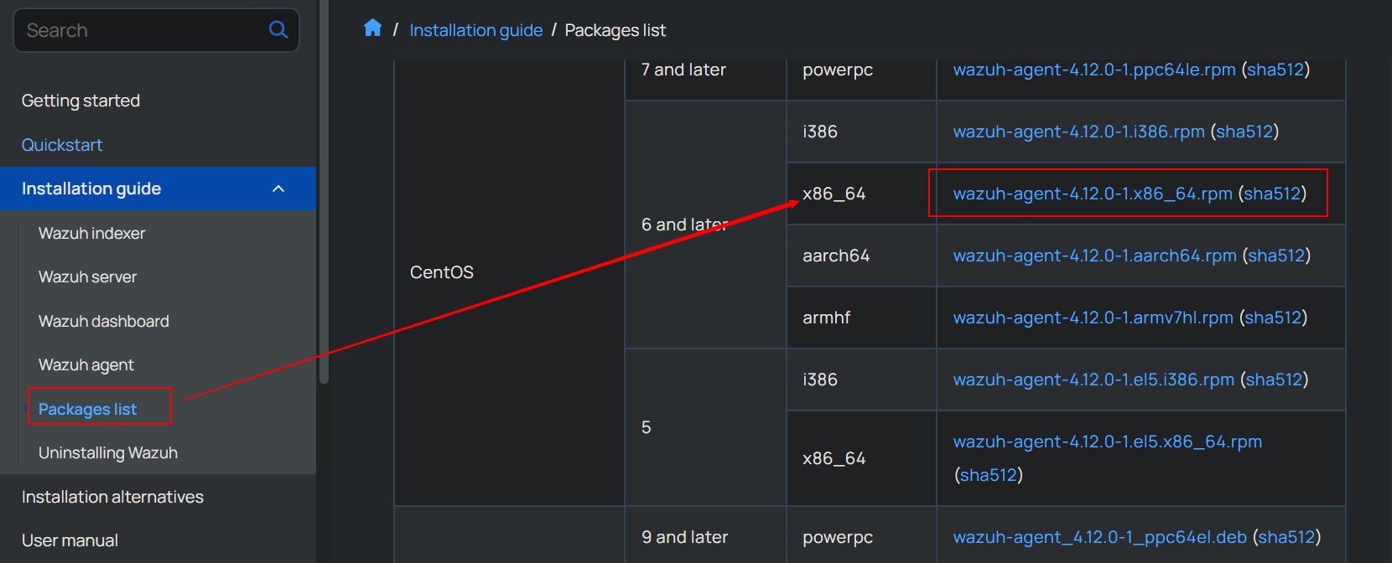Open Uninstalling Wazuh page

point(107,452)
